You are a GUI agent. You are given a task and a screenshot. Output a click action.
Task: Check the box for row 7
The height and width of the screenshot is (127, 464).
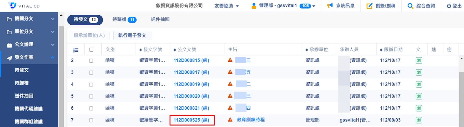point(91,120)
